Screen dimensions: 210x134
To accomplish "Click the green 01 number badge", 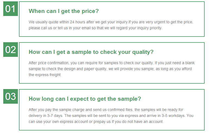I will click(x=11, y=9).
